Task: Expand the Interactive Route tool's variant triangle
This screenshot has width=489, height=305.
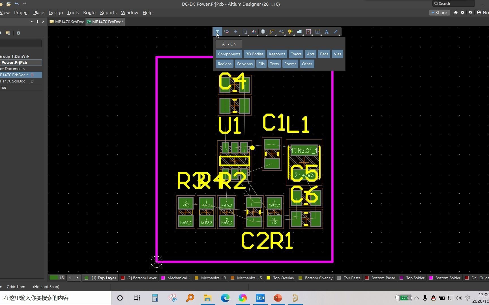Action: pos(276,35)
